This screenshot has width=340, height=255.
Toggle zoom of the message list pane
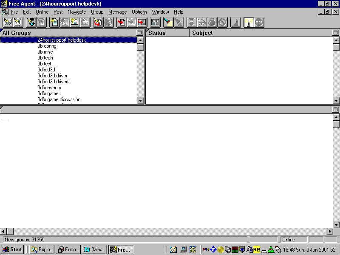[x=336, y=33]
